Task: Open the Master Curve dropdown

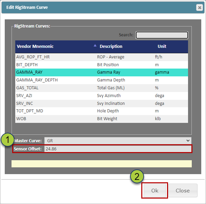Action: pyautogui.click(x=118, y=141)
